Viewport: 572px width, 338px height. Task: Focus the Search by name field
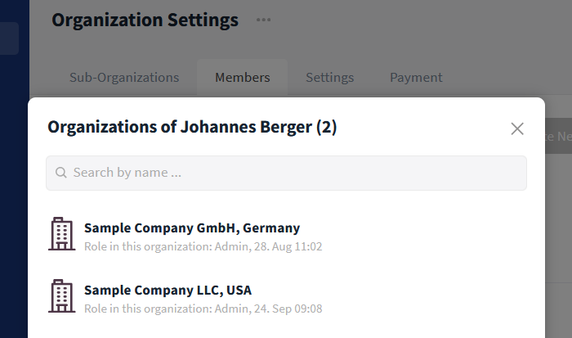(x=286, y=173)
